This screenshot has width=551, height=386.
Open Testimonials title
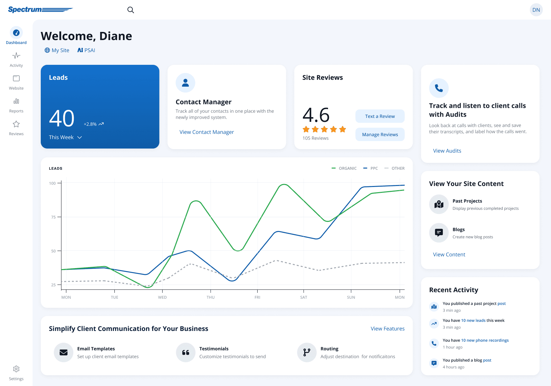tap(214, 349)
